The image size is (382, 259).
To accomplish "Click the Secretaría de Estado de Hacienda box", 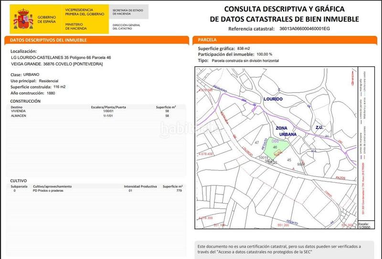I will point(128,12).
